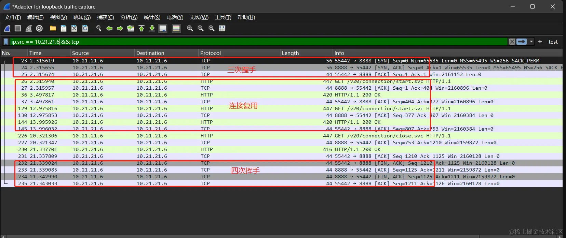
Task: Add a filter button with plus icon
Action: click(x=540, y=42)
